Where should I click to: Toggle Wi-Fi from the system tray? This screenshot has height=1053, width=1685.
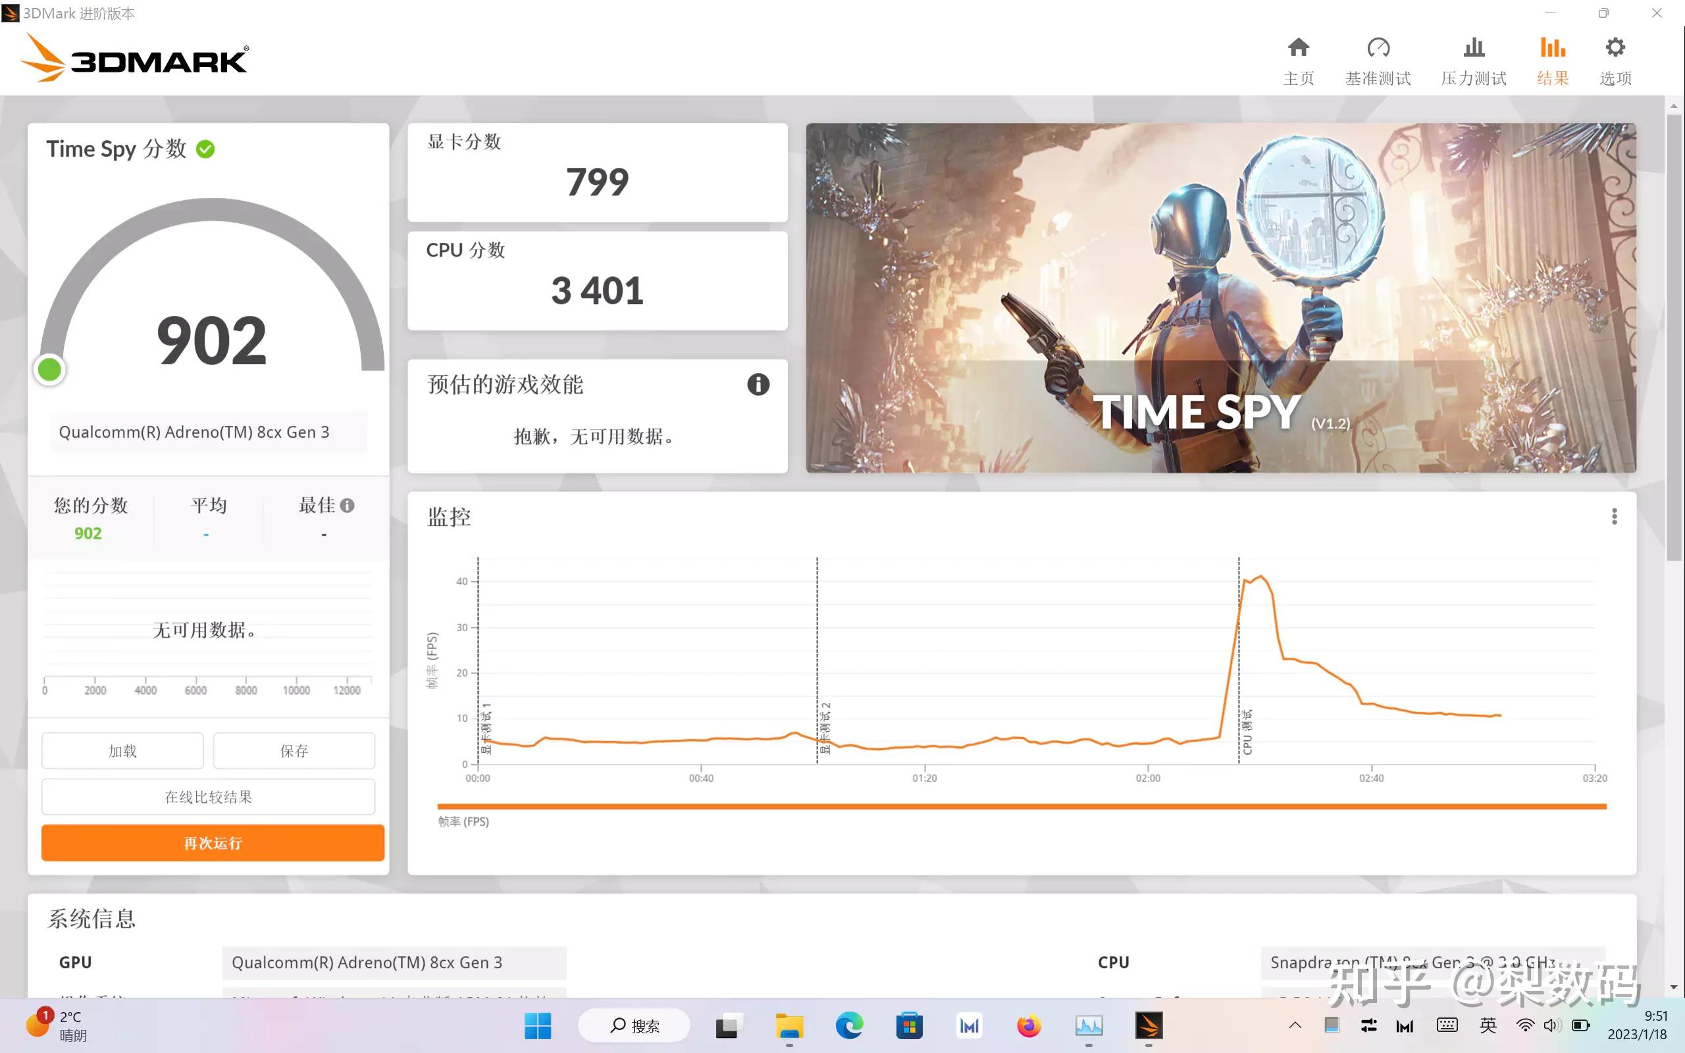click(x=1525, y=1025)
